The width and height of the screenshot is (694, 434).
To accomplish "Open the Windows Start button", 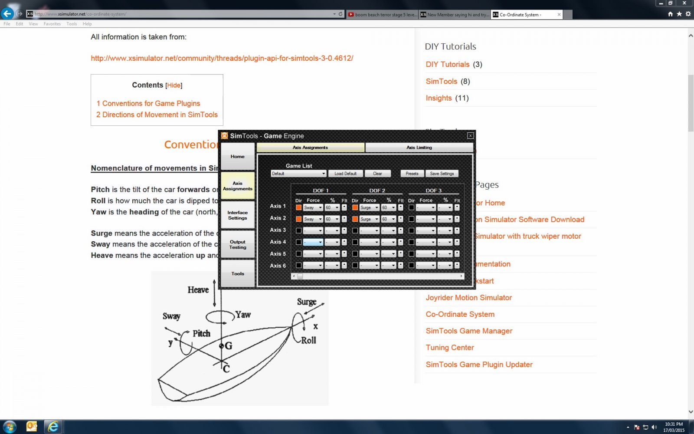I will point(10,427).
